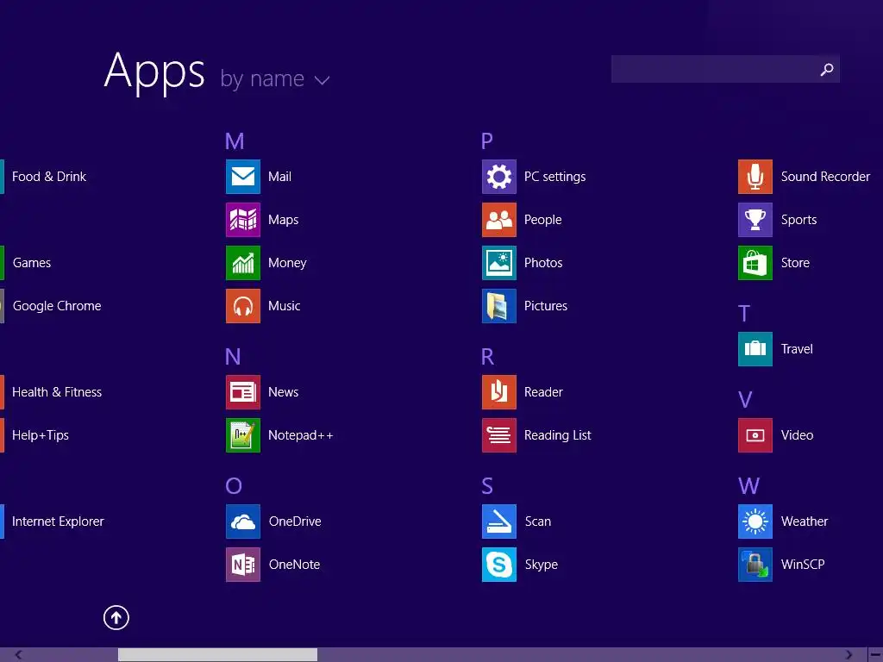Launch the People app icon
Screen dimensions: 883x662
tap(499, 220)
